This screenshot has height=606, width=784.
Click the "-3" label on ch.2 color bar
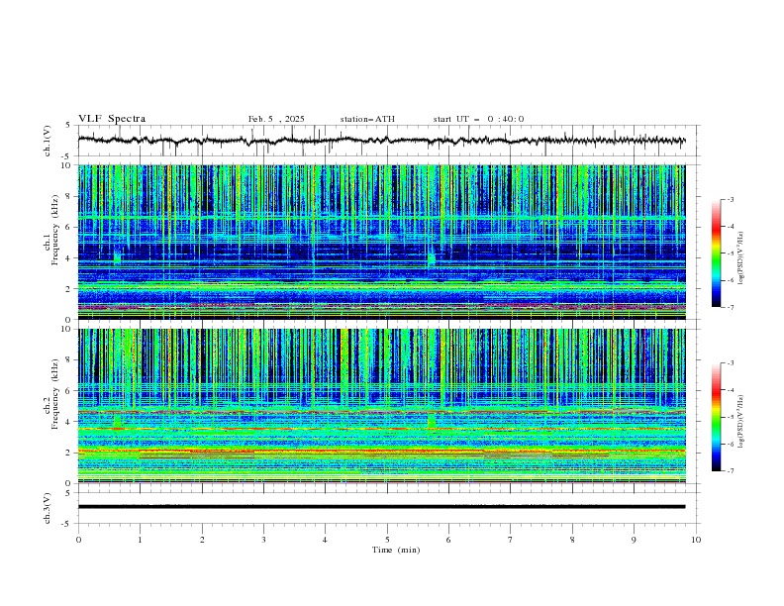pyautogui.click(x=730, y=363)
